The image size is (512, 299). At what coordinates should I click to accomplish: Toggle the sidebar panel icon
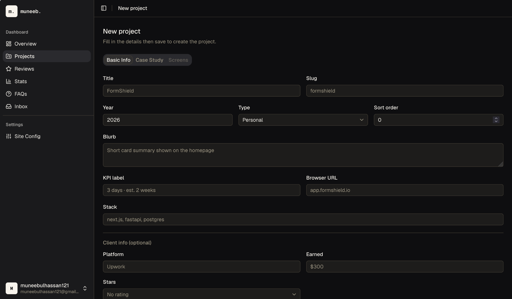[104, 8]
